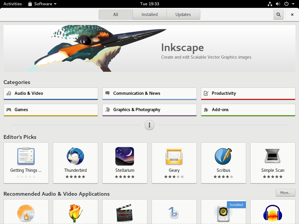Click the pencil icon of Productivity
Screen dimensions: 299x224
pyautogui.click(x=206, y=93)
